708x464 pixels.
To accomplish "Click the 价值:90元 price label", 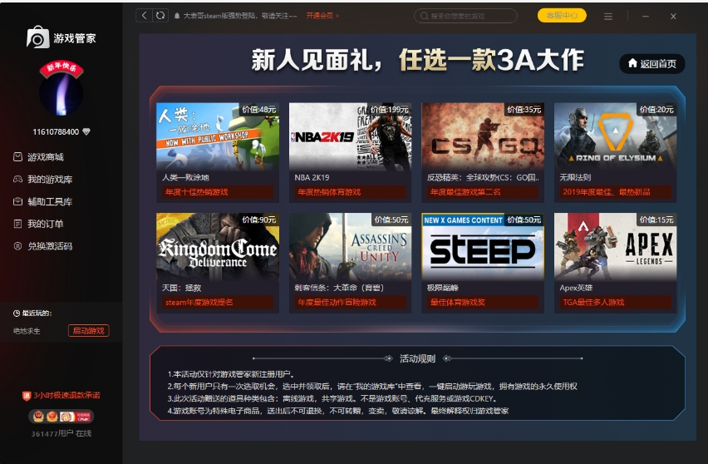I will coord(258,220).
